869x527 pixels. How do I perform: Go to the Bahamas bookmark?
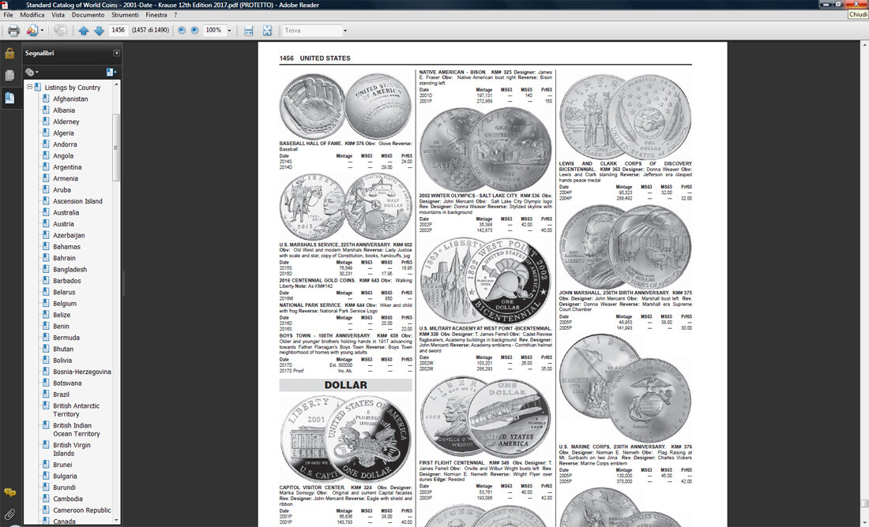pos(66,246)
